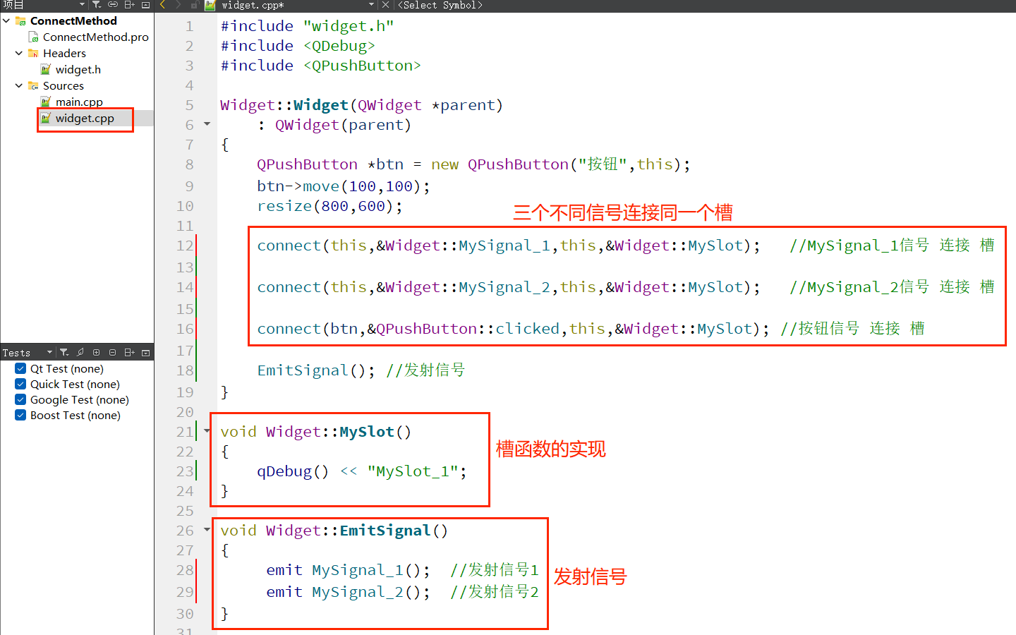Open filter menu in Tests pane

64,352
